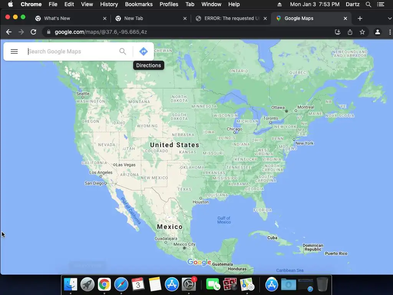Click the address bar URL text

[x=101, y=32]
